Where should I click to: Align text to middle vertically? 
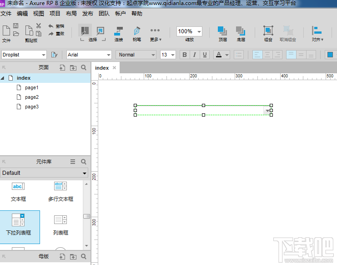(301, 55)
